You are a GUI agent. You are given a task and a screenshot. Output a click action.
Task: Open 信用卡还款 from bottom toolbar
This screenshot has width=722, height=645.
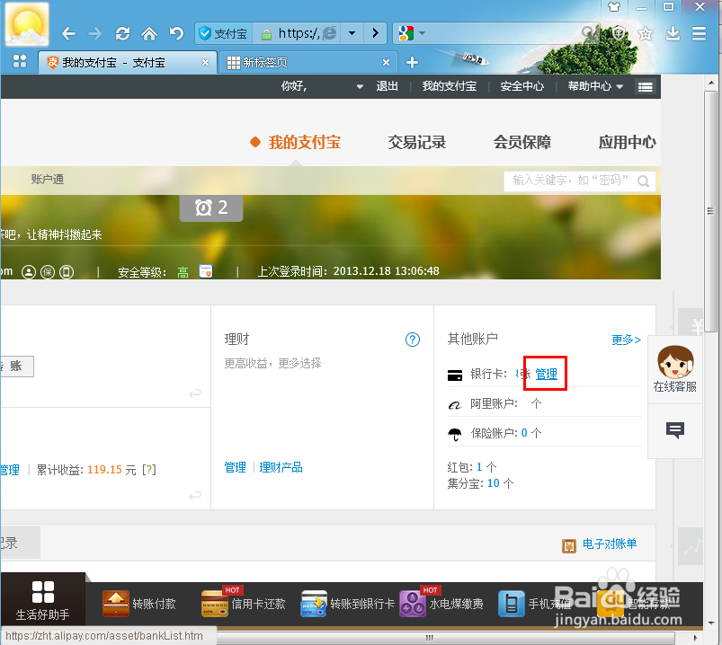point(244,603)
